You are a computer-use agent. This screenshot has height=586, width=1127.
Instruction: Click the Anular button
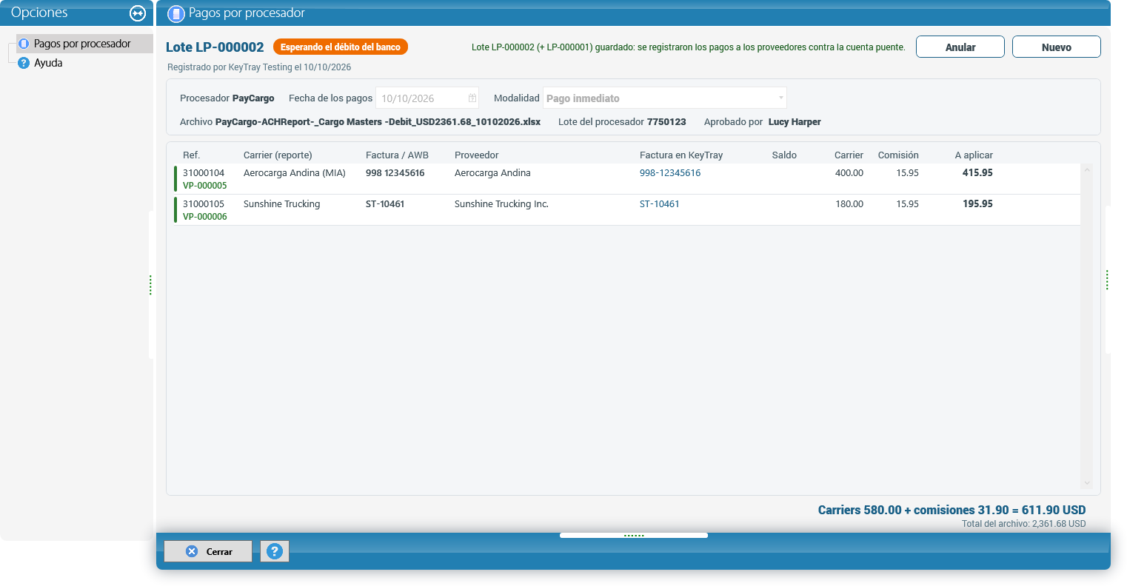[x=960, y=47]
